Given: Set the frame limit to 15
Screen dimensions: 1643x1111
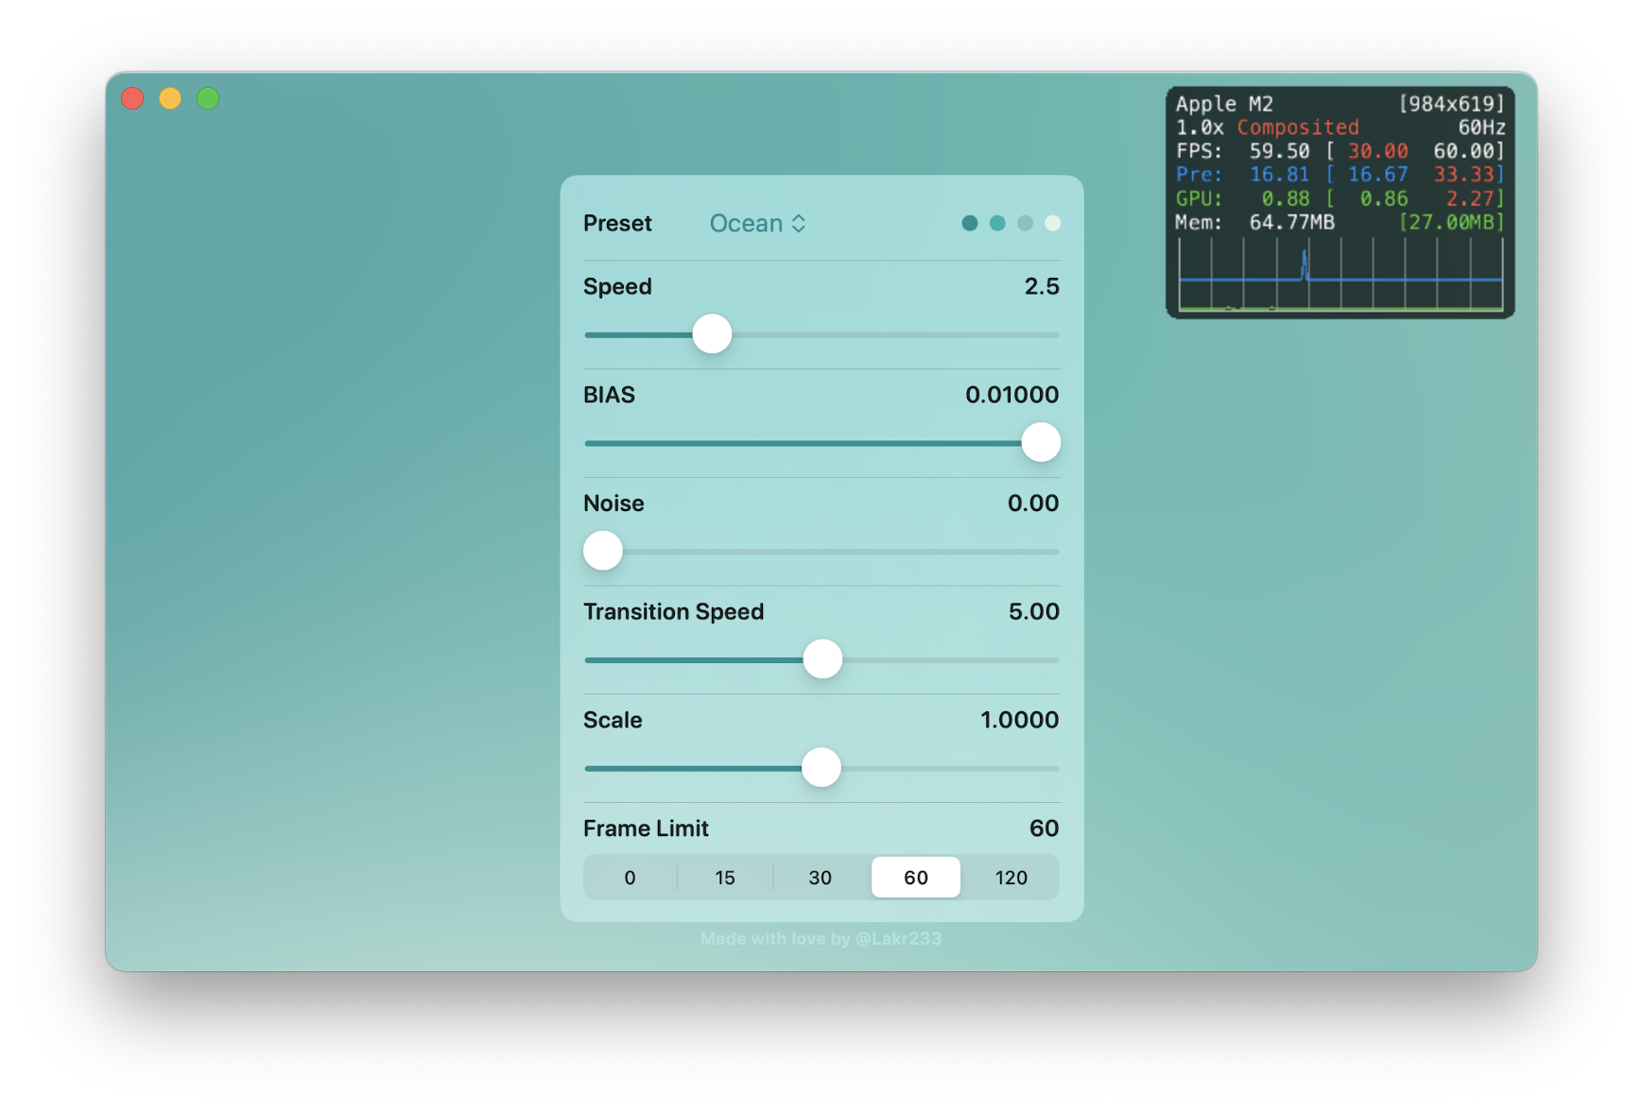Looking at the screenshot, I should tap(725, 878).
